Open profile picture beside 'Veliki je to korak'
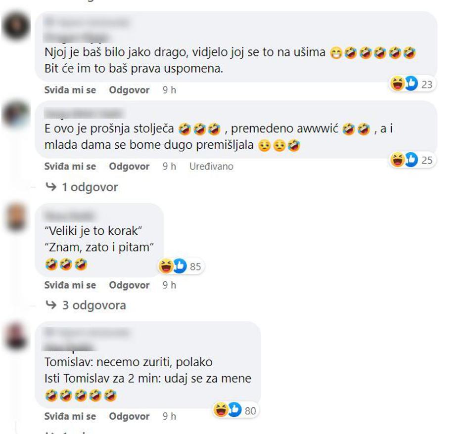 click(x=16, y=217)
